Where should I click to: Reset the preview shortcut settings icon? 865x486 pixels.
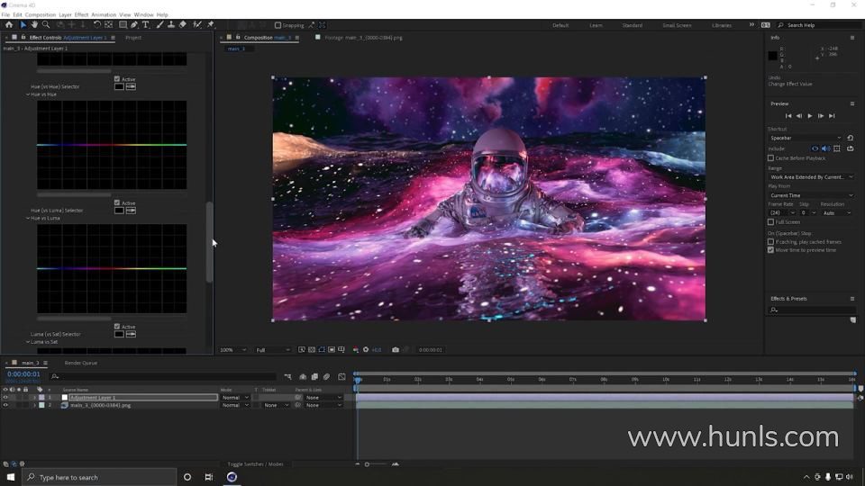(x=850, y=138)
